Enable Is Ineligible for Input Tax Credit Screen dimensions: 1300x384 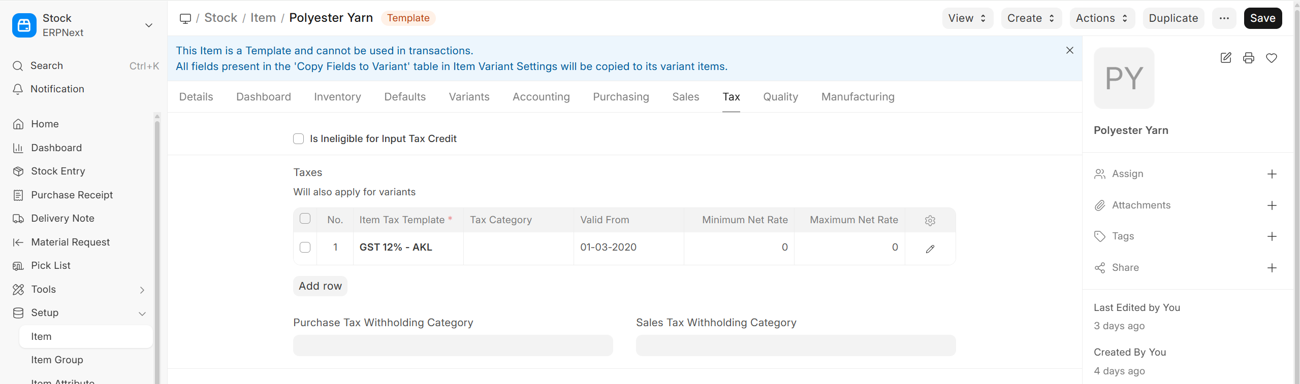point(299,139)
